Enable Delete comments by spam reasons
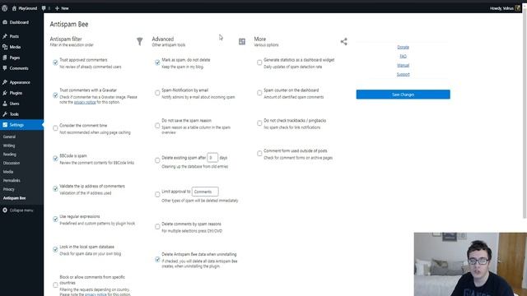527x296 pixels. click(x=157, y=227)
